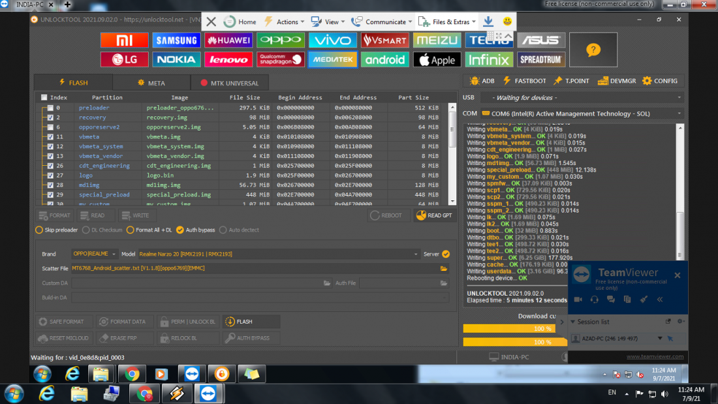Open the Nokia brand tile
Image resolution: width=718 pixels, height=404 pixels.
[176, 59]
